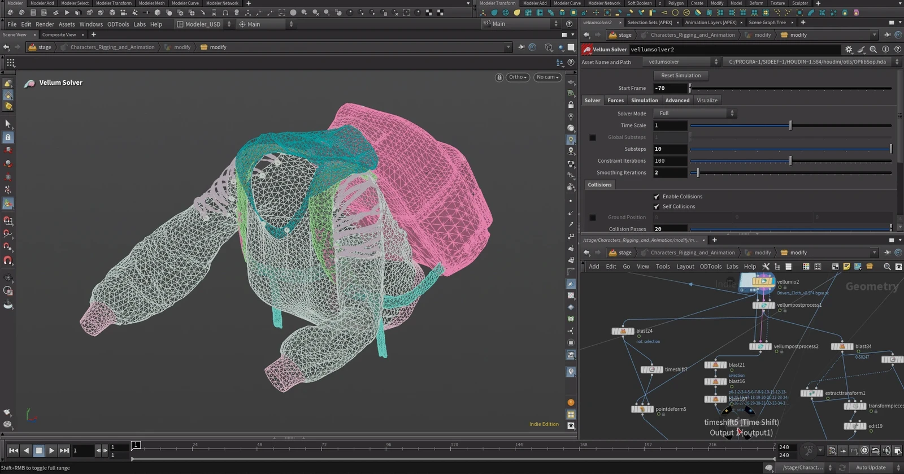904x474 pixels.
Task: Click the Constraint Iterations slider
Action: pyautogui.click(x=790, y=161)
